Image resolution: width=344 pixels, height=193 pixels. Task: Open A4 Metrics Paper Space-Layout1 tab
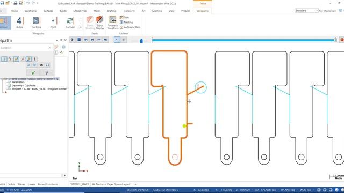pos(112,184)
